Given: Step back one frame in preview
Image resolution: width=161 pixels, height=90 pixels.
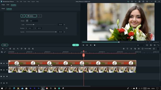Looking at the screenshot, I should [83, 45].
